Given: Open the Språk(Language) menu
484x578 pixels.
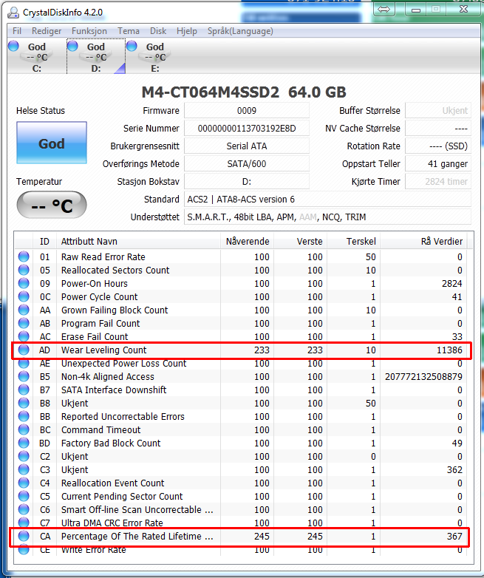Looking at the screenshot, I should [x=240, y=31].
